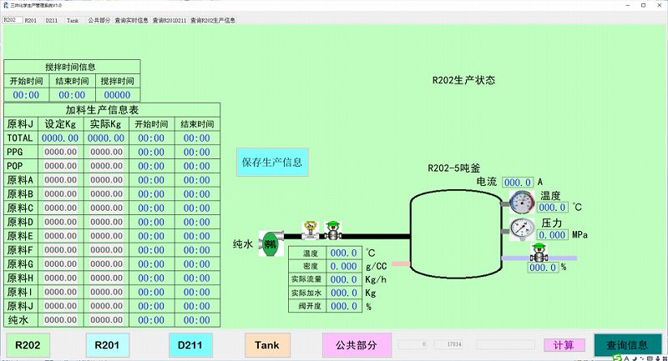The height and width of the screenshot is (361, 668).
Task: Click 原料H row 设定Kg field
Action: tap(60, 278)
